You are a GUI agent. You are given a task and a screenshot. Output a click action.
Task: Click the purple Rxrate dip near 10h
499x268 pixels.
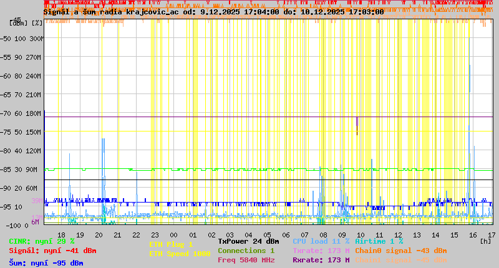(x=357, y=125)
